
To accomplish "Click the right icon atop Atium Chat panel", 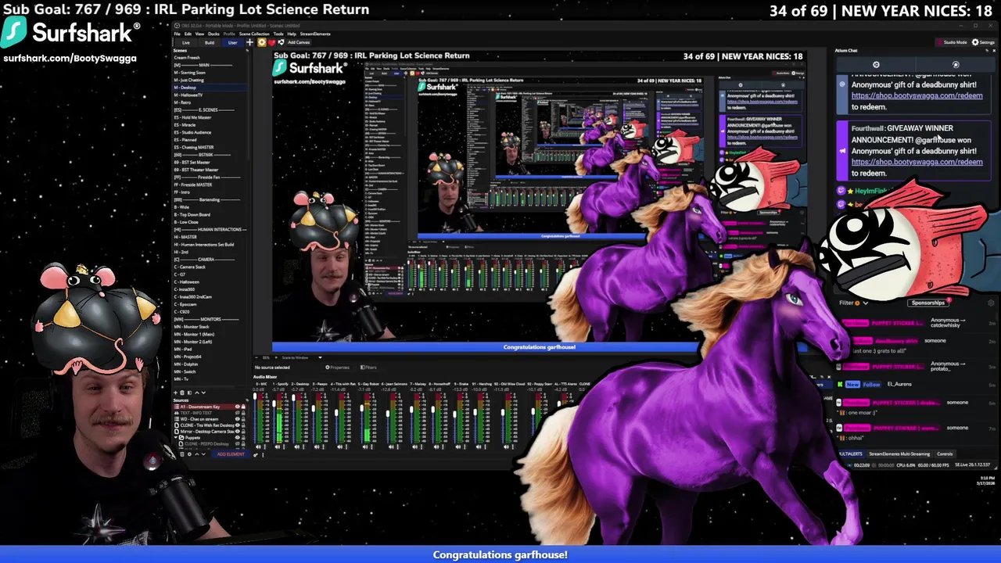I will tap(956, 65).
